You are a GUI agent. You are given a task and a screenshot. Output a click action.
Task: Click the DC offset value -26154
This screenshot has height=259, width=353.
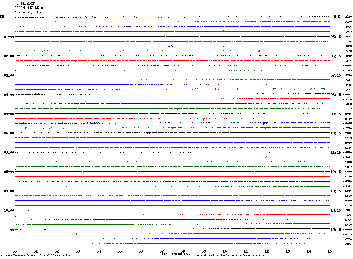(348, 148)
